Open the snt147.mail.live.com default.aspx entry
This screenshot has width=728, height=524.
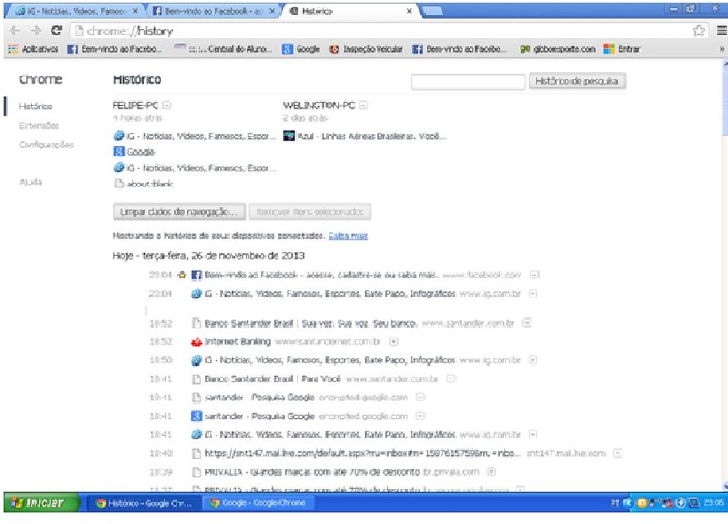362,453
